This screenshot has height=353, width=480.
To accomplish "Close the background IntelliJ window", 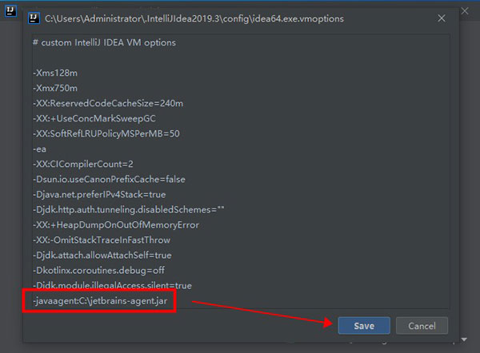I will [x=465, y=11].
